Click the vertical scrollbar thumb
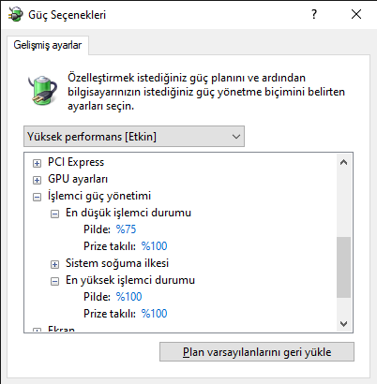 (x=344, y=267)
